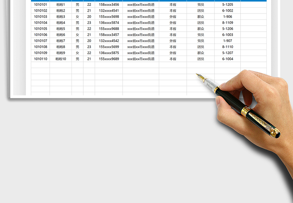Click dorm room cell 8-1110
This screenshot has width=293, height=203.
coord(227,47)
